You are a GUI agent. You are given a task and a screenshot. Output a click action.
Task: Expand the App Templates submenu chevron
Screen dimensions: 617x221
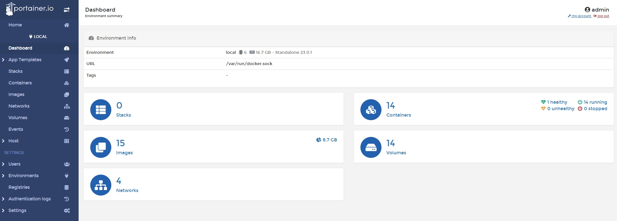pyautogui.click(x=3, y=60)
